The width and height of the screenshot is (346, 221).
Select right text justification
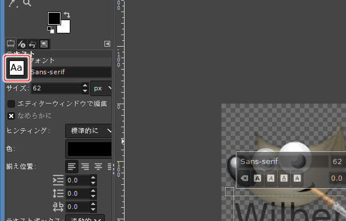[x=85, y=167]
